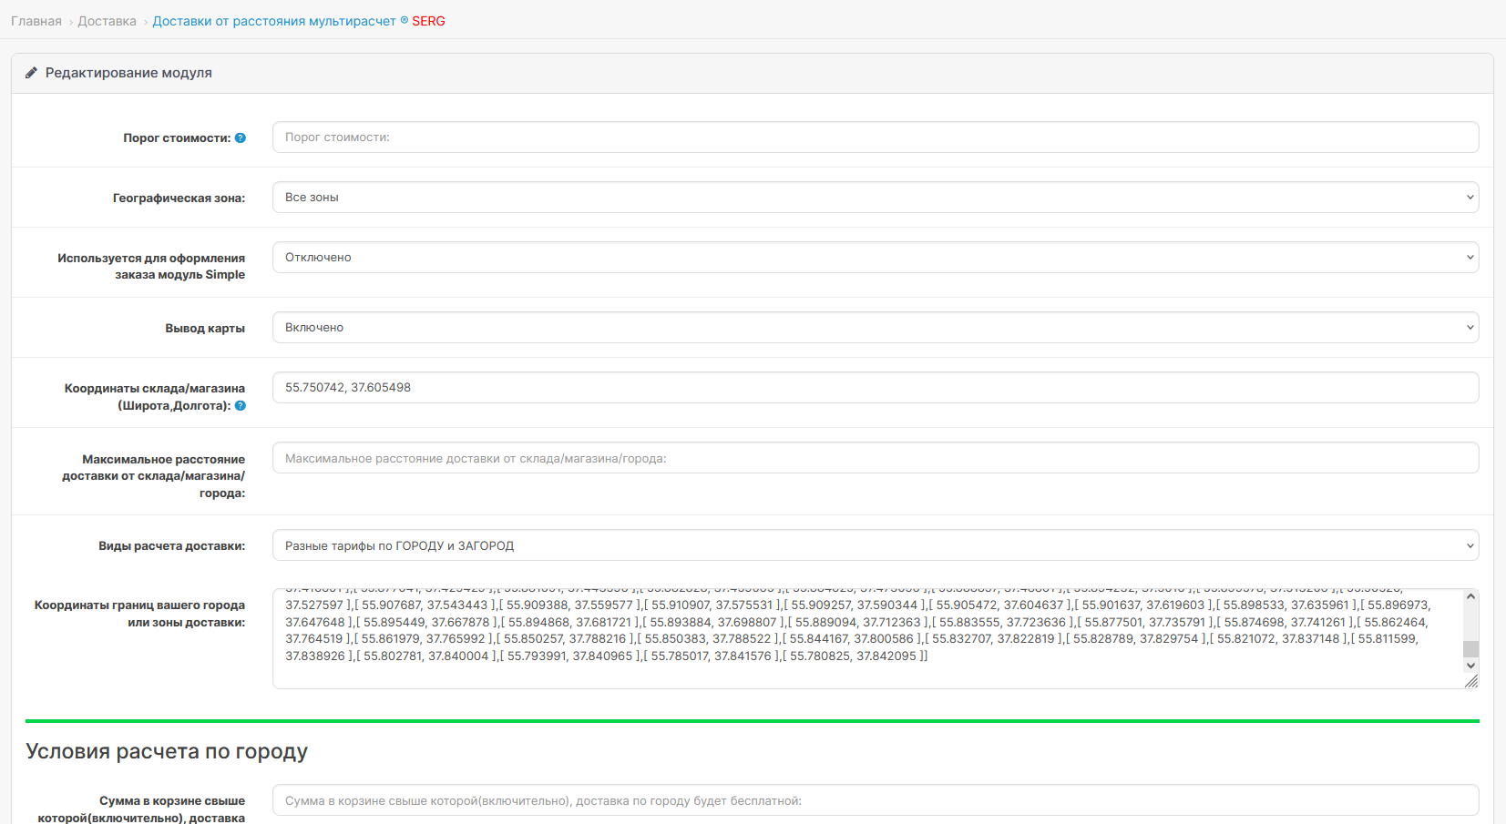Click help icon beside Широта,Долгота label
This screenshot has width=1506, height=824.
[241, 406]
